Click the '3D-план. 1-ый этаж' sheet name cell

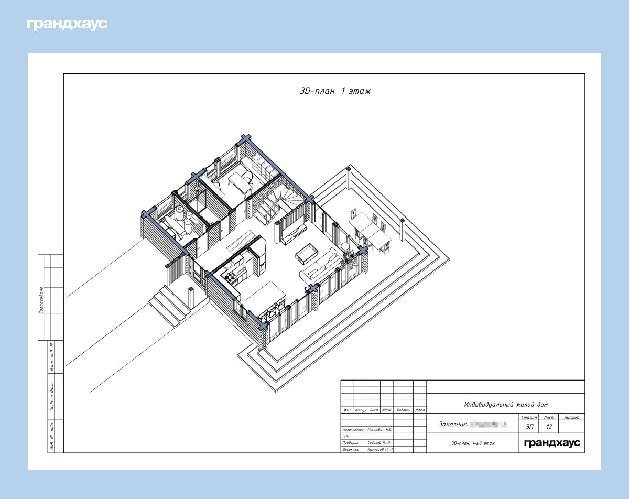click(473, 443)
